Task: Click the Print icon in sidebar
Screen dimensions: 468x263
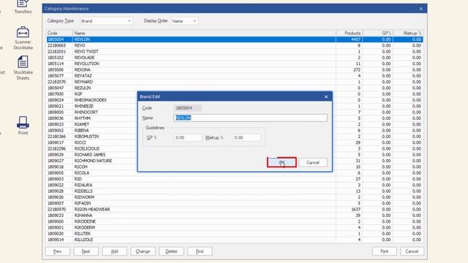Action: click(x=23, y=126)
